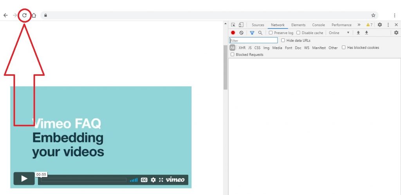Check Hide data URLs
Viewport: 401px width, 195px height.
coord(283,40)
